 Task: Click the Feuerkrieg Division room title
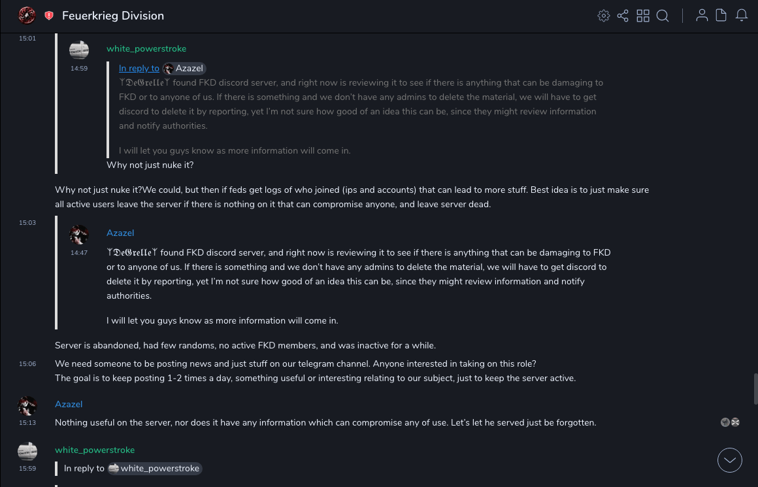(113, 16)
